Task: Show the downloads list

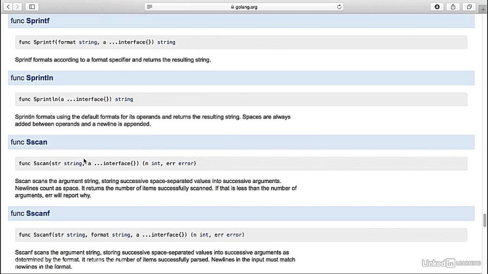Action: click(437, 6)
